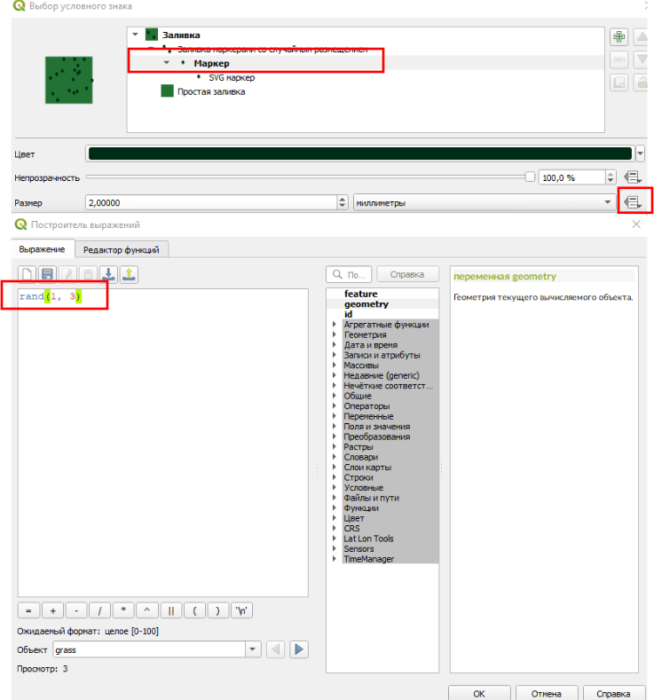Import user expressions
This screenshot has height=700, width=654.
point(108,274)
